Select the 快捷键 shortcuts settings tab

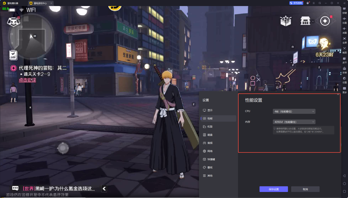point(219,159)
